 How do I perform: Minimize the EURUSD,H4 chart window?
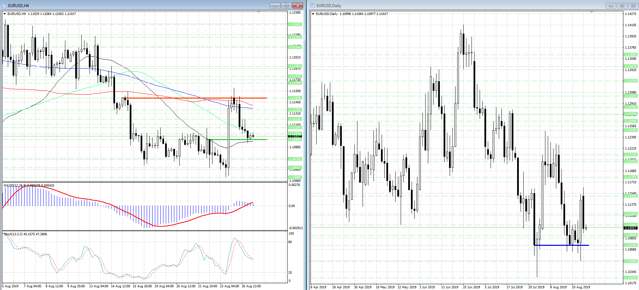click(275, 5)
